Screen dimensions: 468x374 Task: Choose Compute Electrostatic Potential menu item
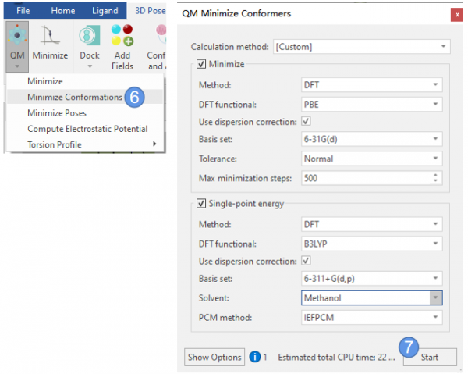tap(87, 129)
